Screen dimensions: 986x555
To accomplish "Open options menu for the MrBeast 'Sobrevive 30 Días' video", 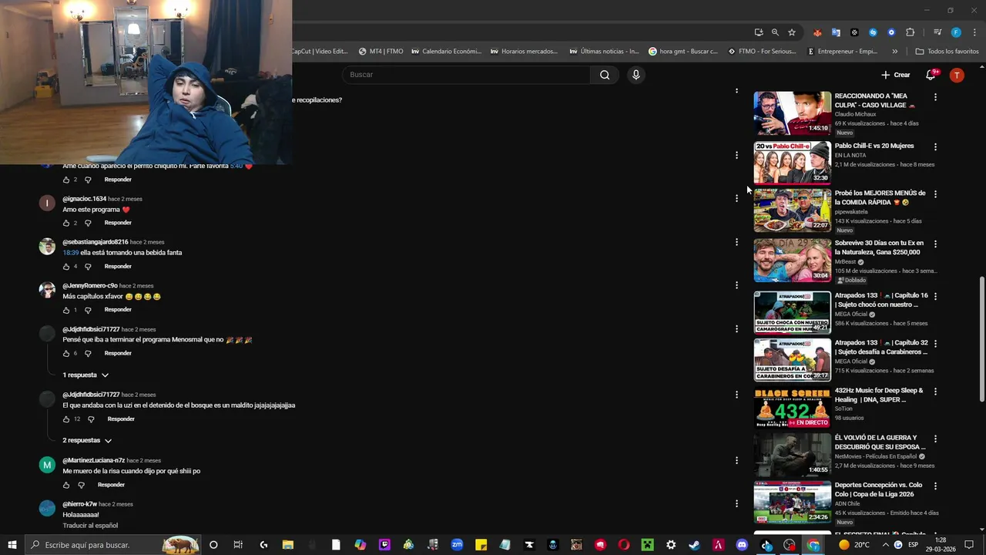I will (x=935, y=244).
